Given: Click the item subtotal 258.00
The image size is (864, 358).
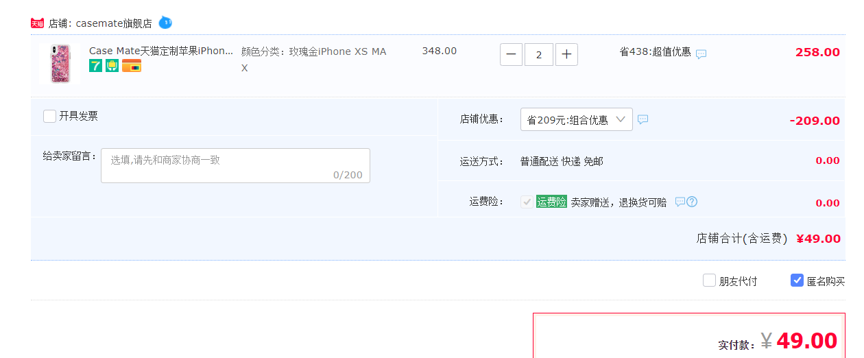Looking at the screenshot, I should (817, 52).
